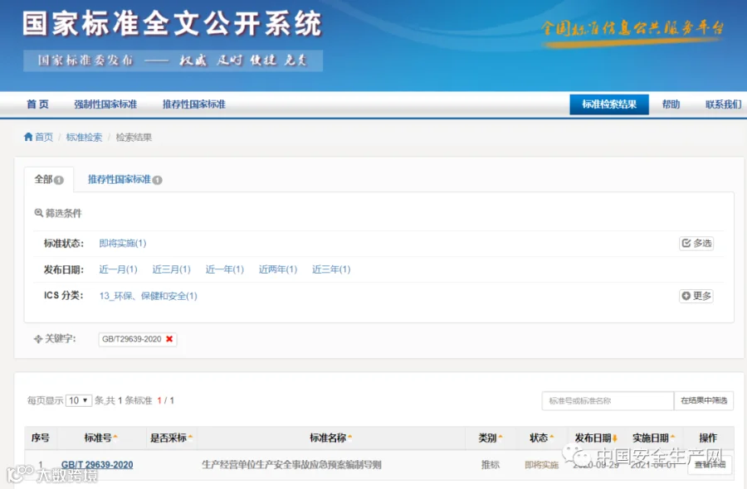The width and height of the screenshot is (747, 489).
Task: Sort by 实施日期 column arrow
Action: tap(672, 437)
